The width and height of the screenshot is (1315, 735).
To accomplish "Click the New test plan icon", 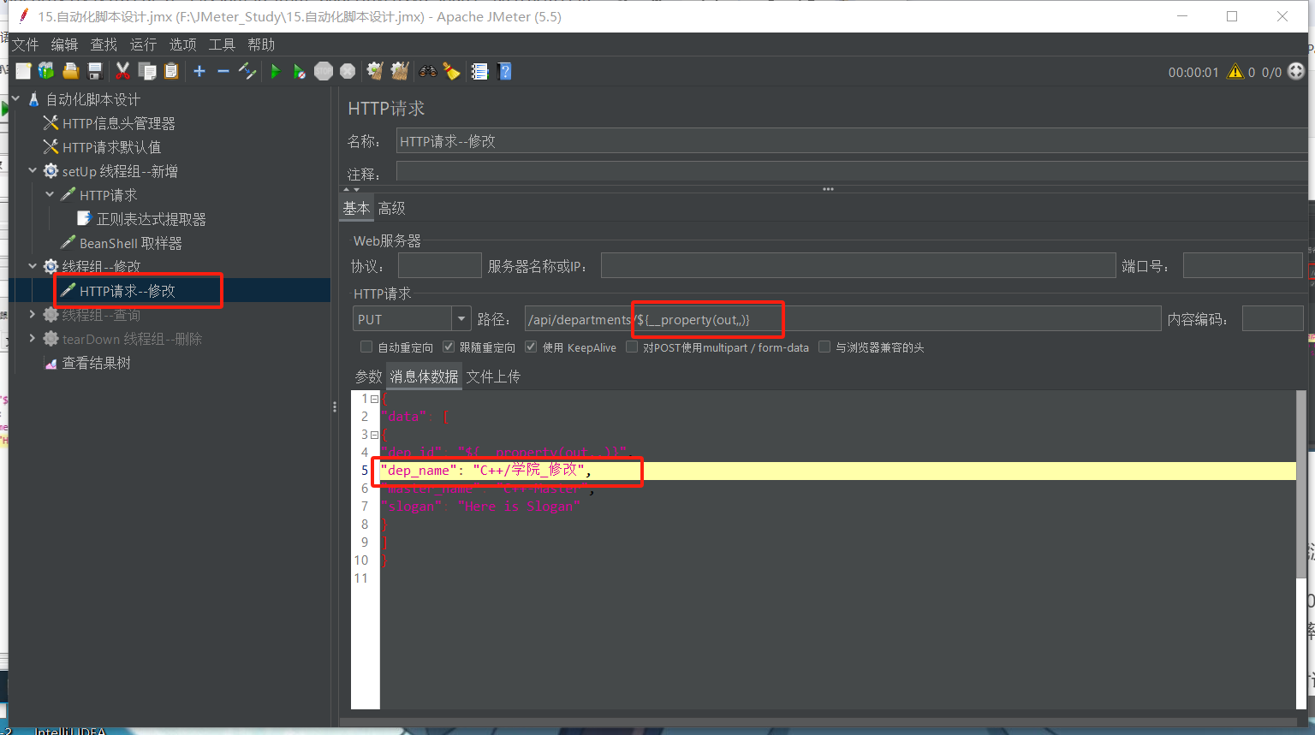I will click(x=23, y=71).
